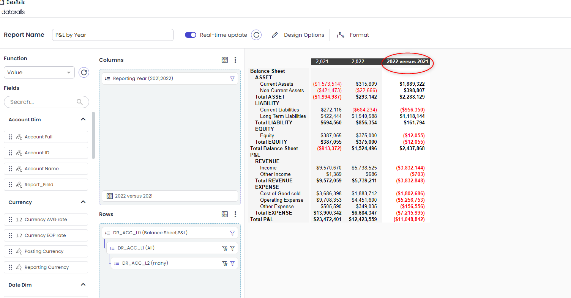Click refresh icon next to Function dropdown

click(84, 72)
